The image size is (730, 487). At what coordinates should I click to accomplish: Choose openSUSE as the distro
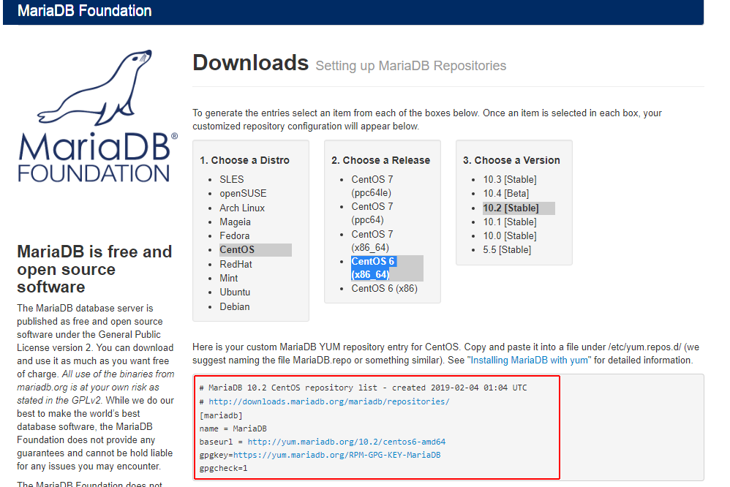pyautogui.click(x=243, y=194)
